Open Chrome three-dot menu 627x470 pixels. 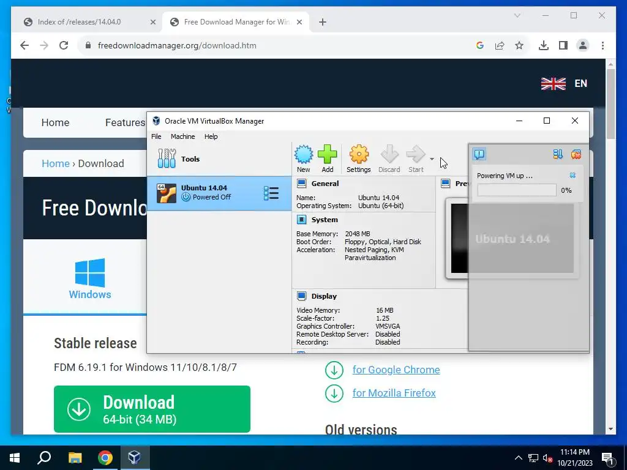603,45
